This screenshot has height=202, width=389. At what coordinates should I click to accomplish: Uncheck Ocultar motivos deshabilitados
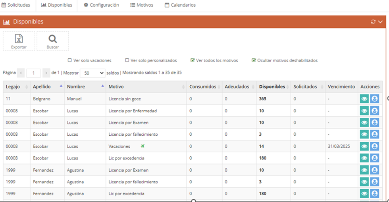254,60
